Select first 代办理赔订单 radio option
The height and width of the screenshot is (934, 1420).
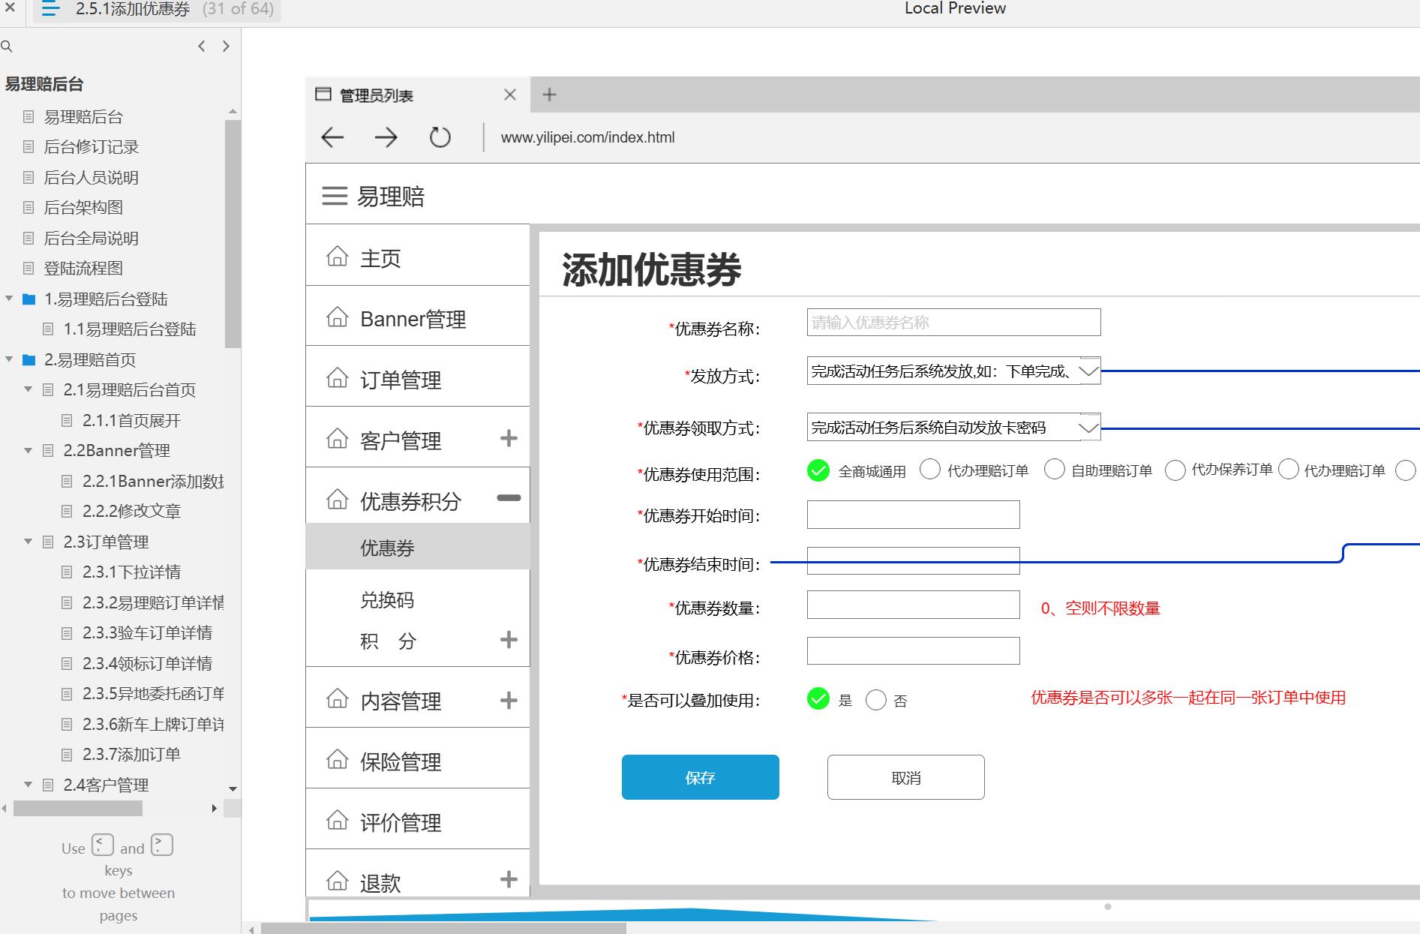(x=930, y=470)
